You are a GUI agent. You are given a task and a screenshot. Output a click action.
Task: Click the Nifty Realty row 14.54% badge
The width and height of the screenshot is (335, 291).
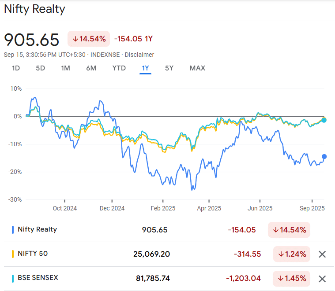coord(289,230)
